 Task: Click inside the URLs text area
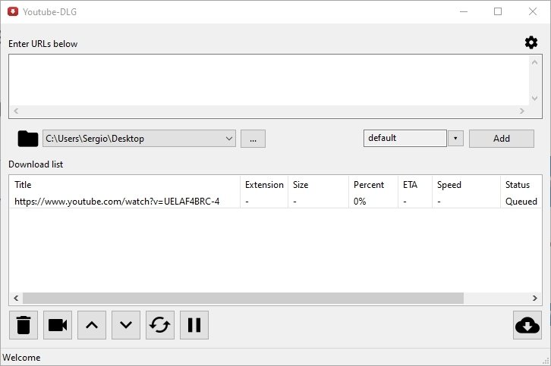pyautogui.click(x=269, y=80)
